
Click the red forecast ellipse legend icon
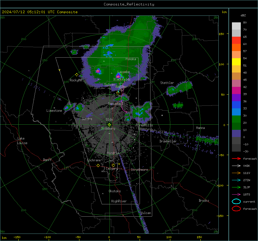pyautogui.click(x=236, y=209)
